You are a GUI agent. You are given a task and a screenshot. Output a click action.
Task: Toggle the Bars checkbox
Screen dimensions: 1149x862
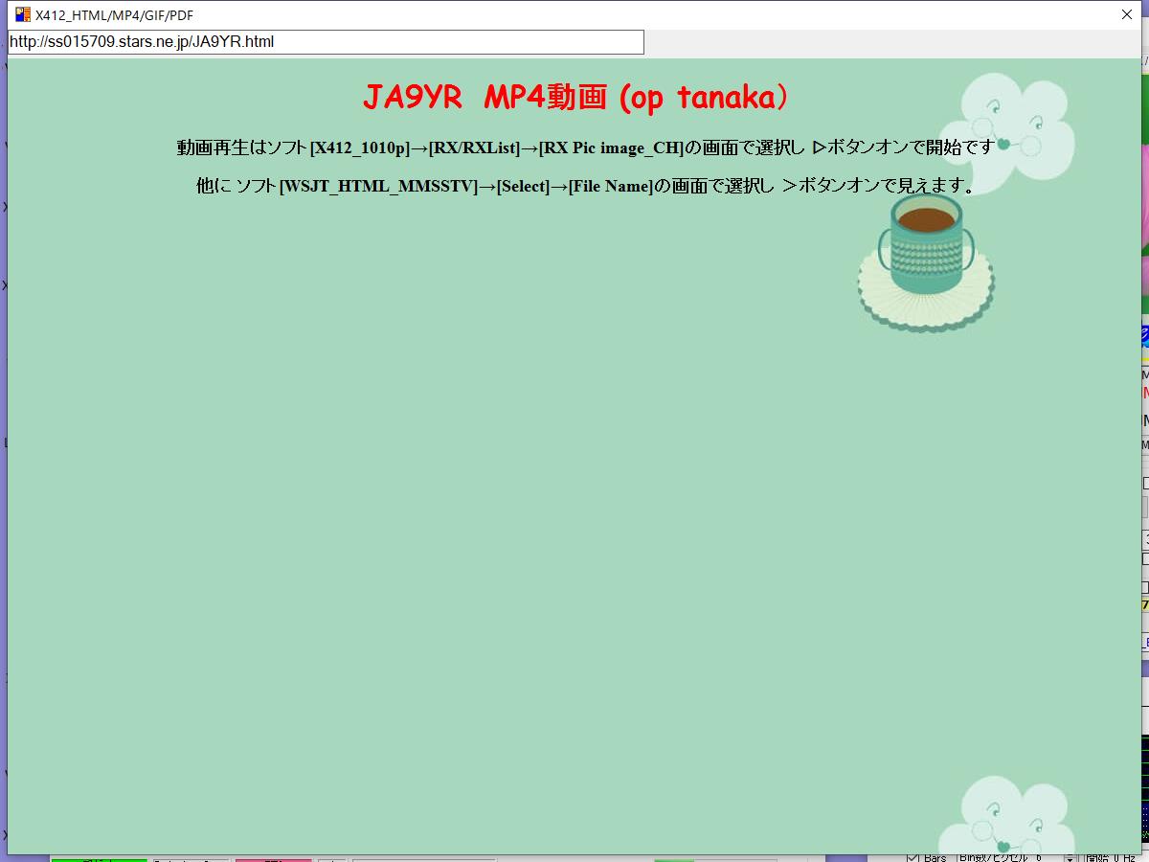(912, 857)
